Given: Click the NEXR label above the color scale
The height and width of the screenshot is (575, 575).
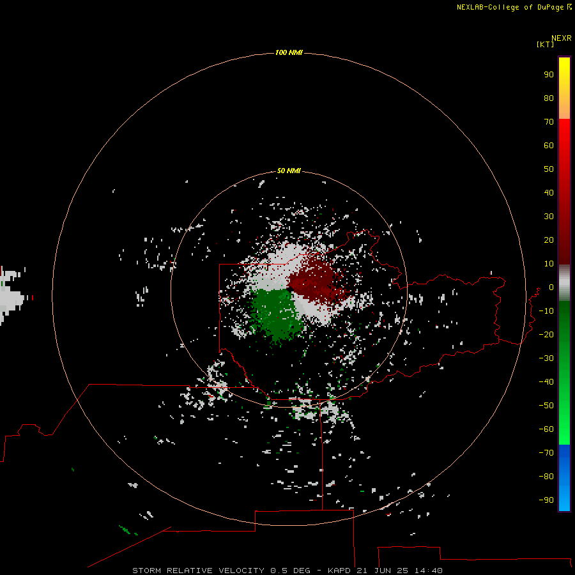Looking at the screenshot, I should pyautogui.click(x=562, y=38).
